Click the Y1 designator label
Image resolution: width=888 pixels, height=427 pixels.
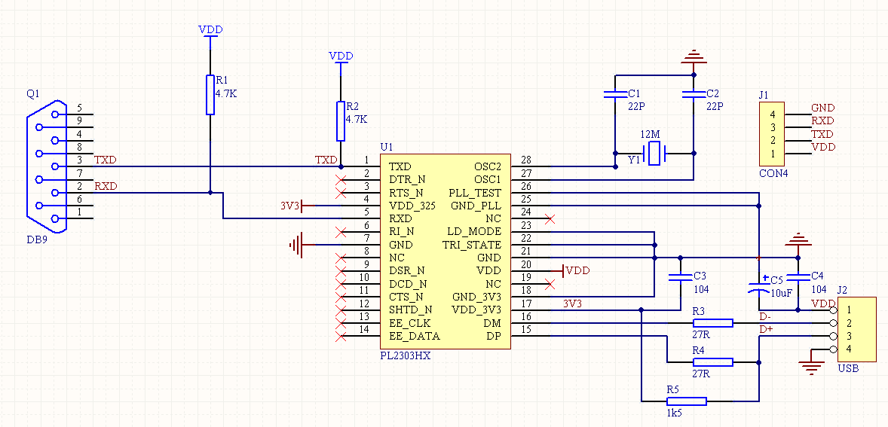[x=634, y=160]
